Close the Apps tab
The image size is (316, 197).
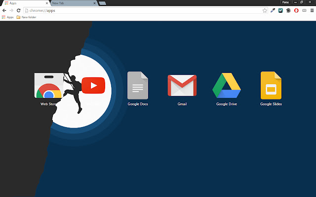click(x=47, y=3)
